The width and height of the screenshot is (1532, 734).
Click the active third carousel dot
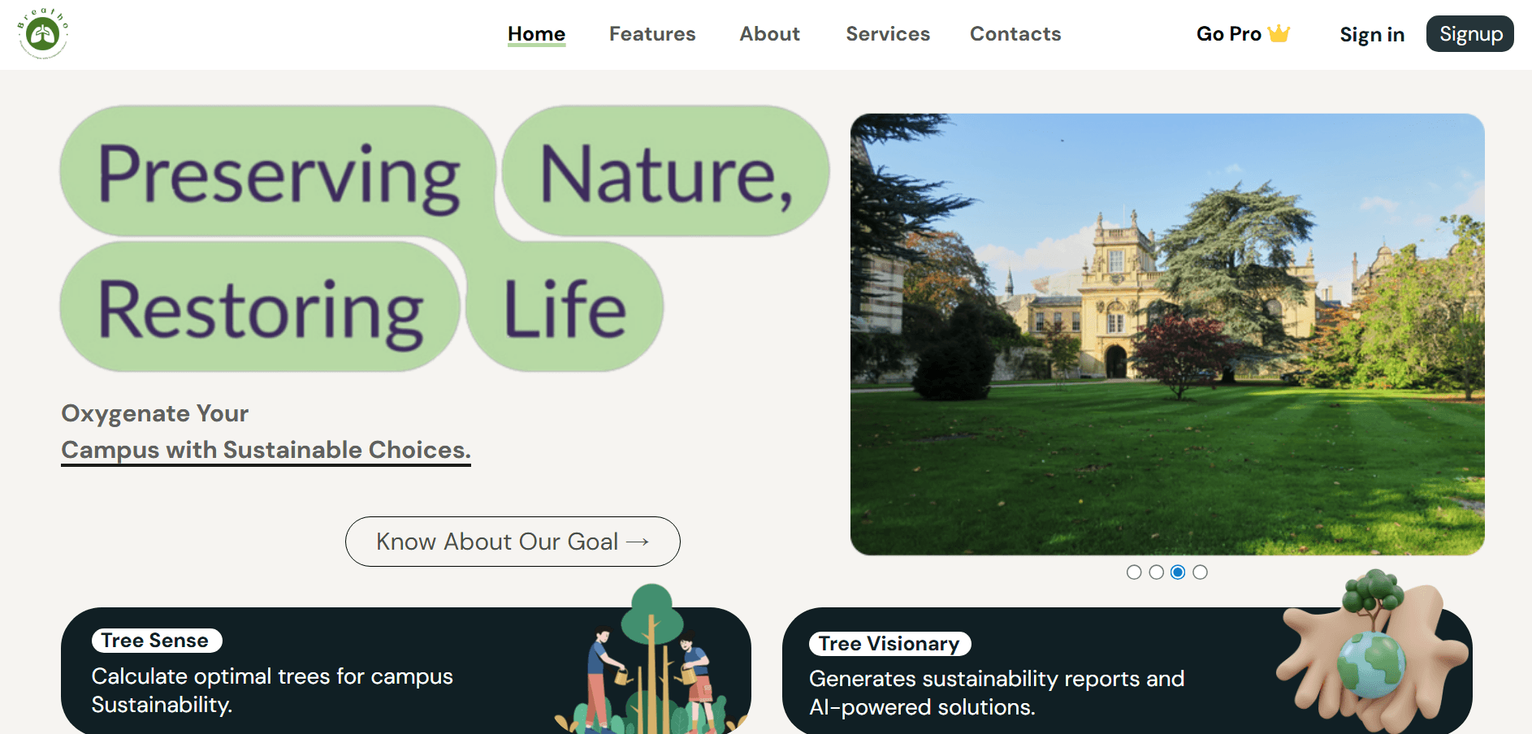pos(1178,572)
